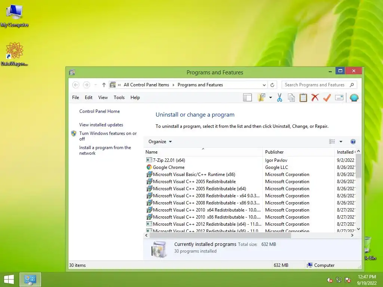This screenshot has width=383, height=287.
Task: Click View installed updates link
Action: (101, 125)
